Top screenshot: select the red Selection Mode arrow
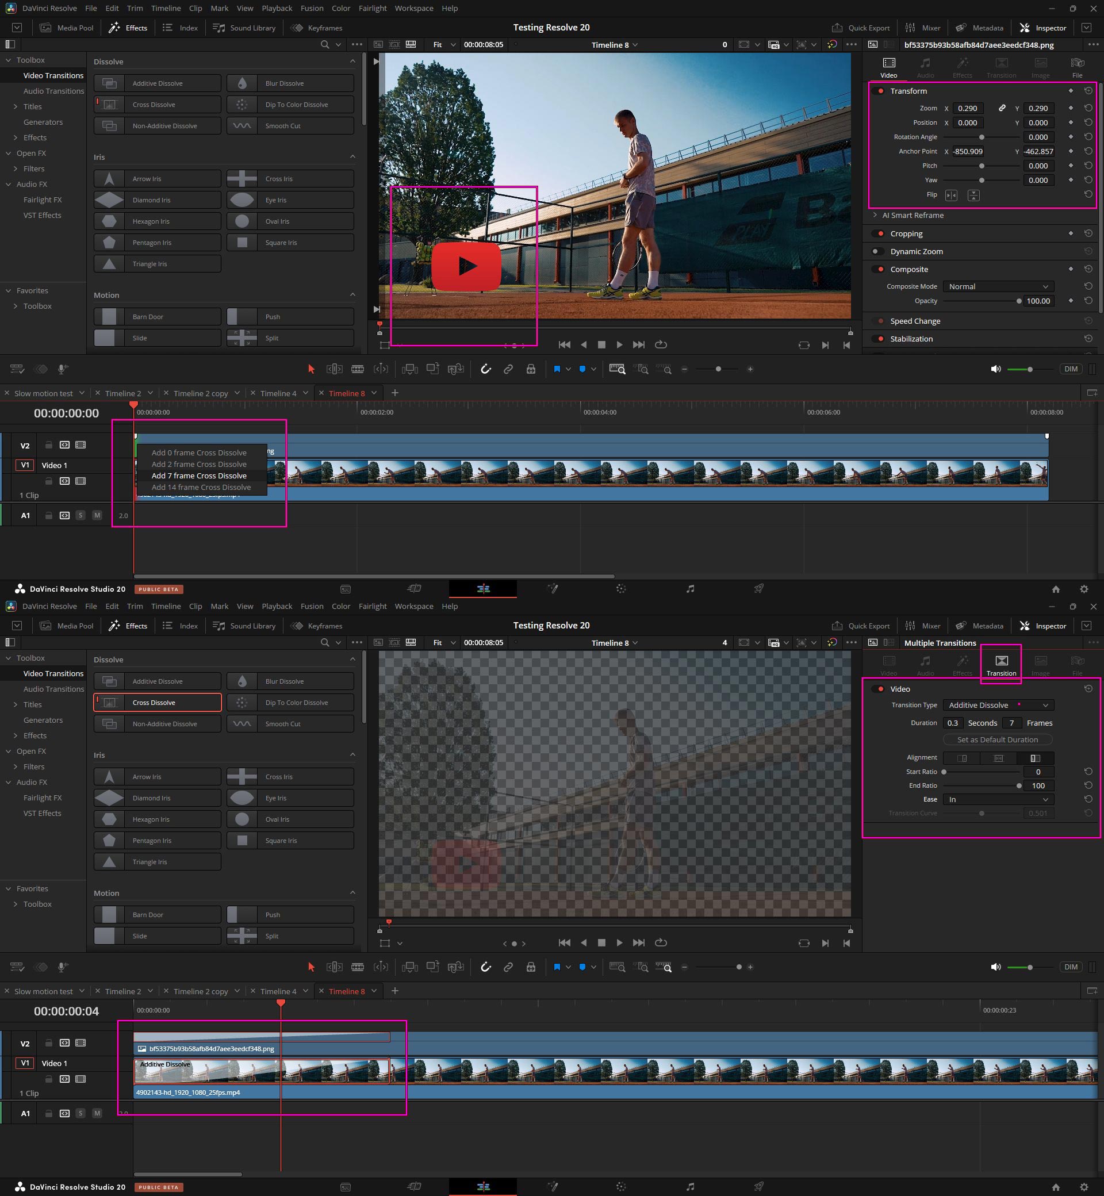Screen dimensions: 1104x1196 310,369
